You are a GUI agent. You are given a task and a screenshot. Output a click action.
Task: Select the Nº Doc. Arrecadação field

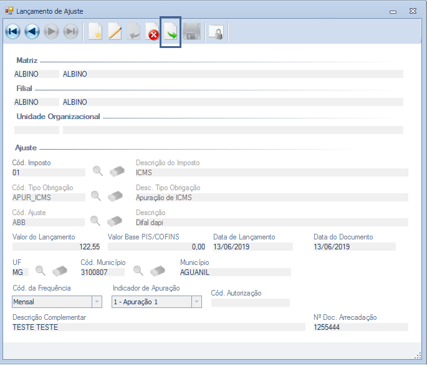360,327
